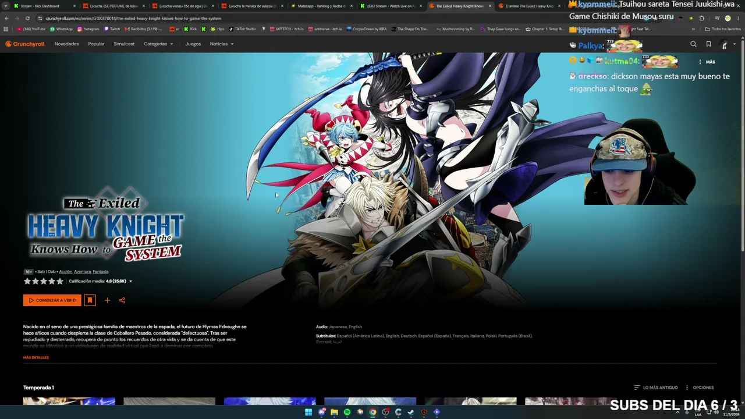Open the CorpseOcean by KIRA bookmark

click(366, 29)
